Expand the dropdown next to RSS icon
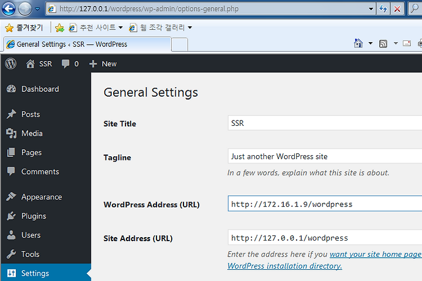The height and width of the screenshot is (281, 422). [396, 43]
